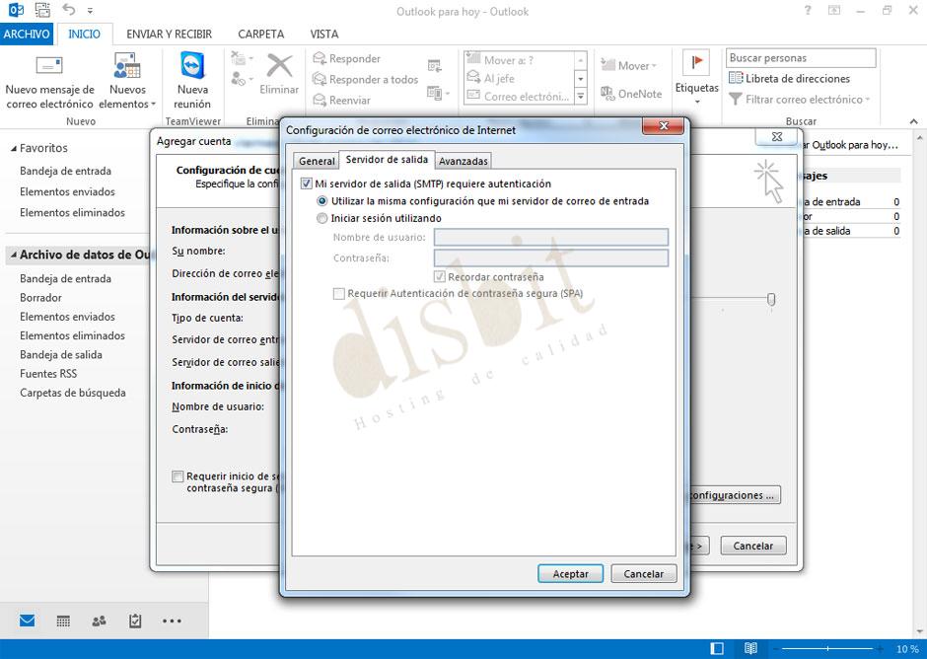Click the Aceptar button

tap(570, 573)
